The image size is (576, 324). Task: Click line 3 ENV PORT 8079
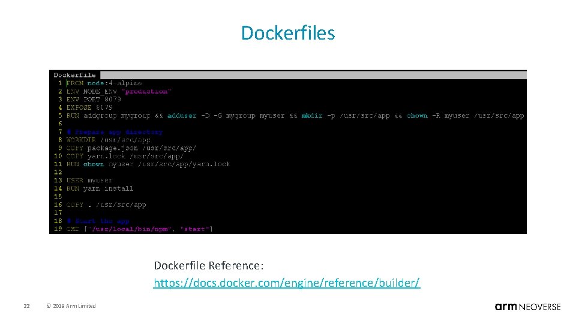tap(94, 99)
